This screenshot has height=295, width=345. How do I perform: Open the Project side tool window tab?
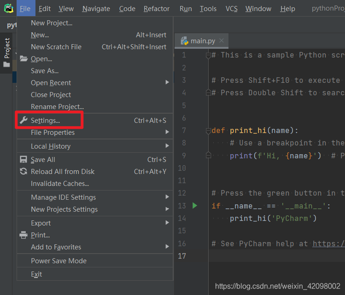tap(6, 53)
